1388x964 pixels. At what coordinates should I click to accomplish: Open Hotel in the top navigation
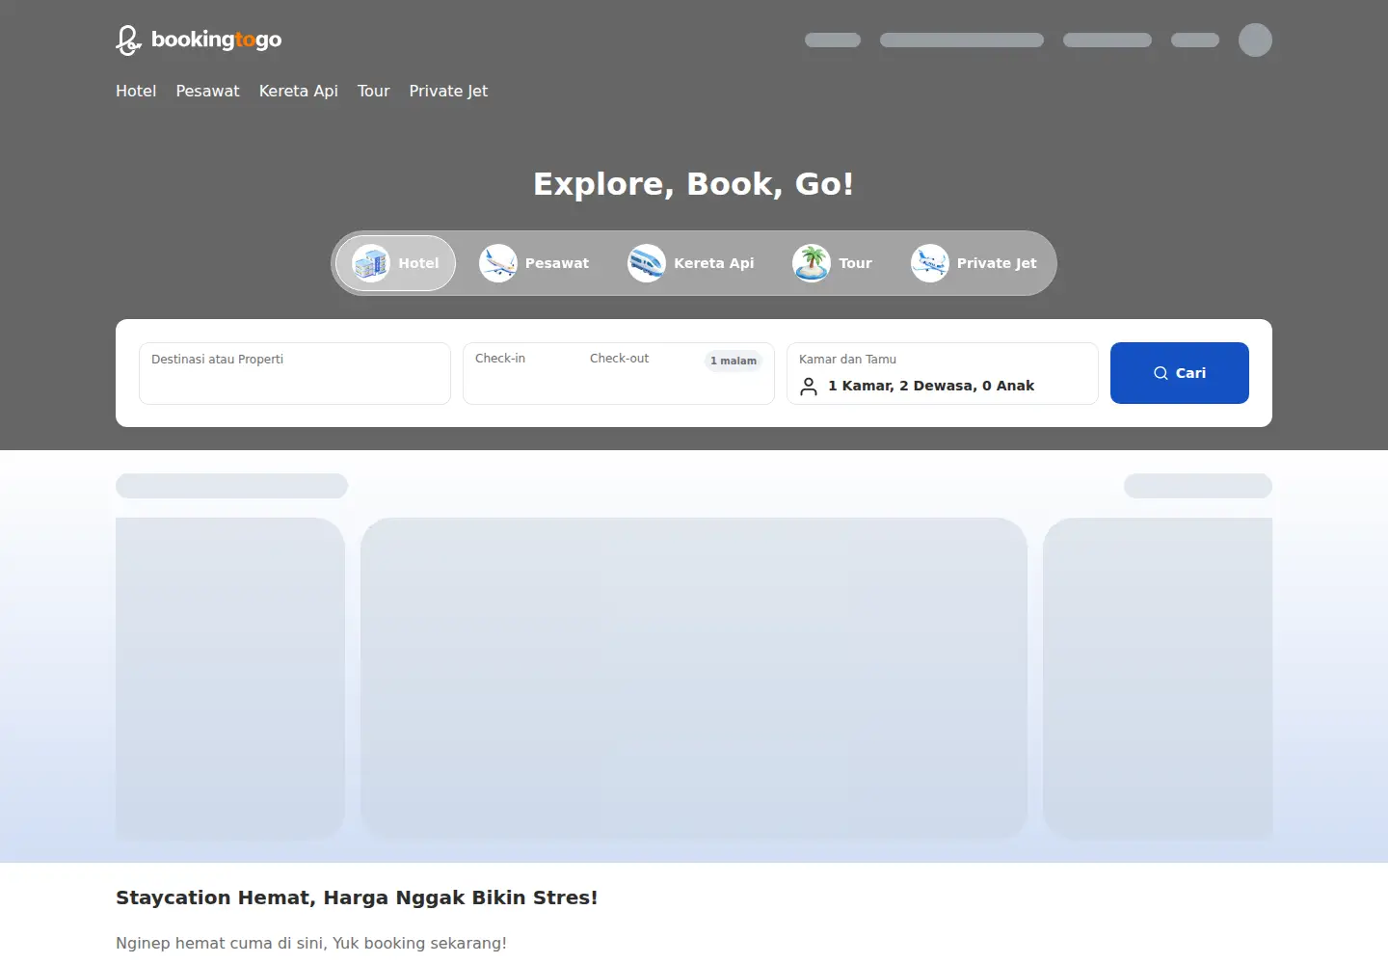(x=136, y=91)
